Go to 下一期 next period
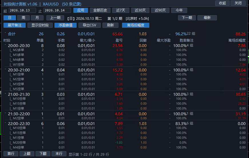 [x=187, y=18]
